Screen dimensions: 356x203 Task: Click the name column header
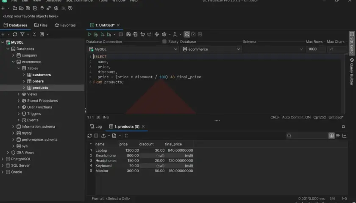[x=107, y=144]
